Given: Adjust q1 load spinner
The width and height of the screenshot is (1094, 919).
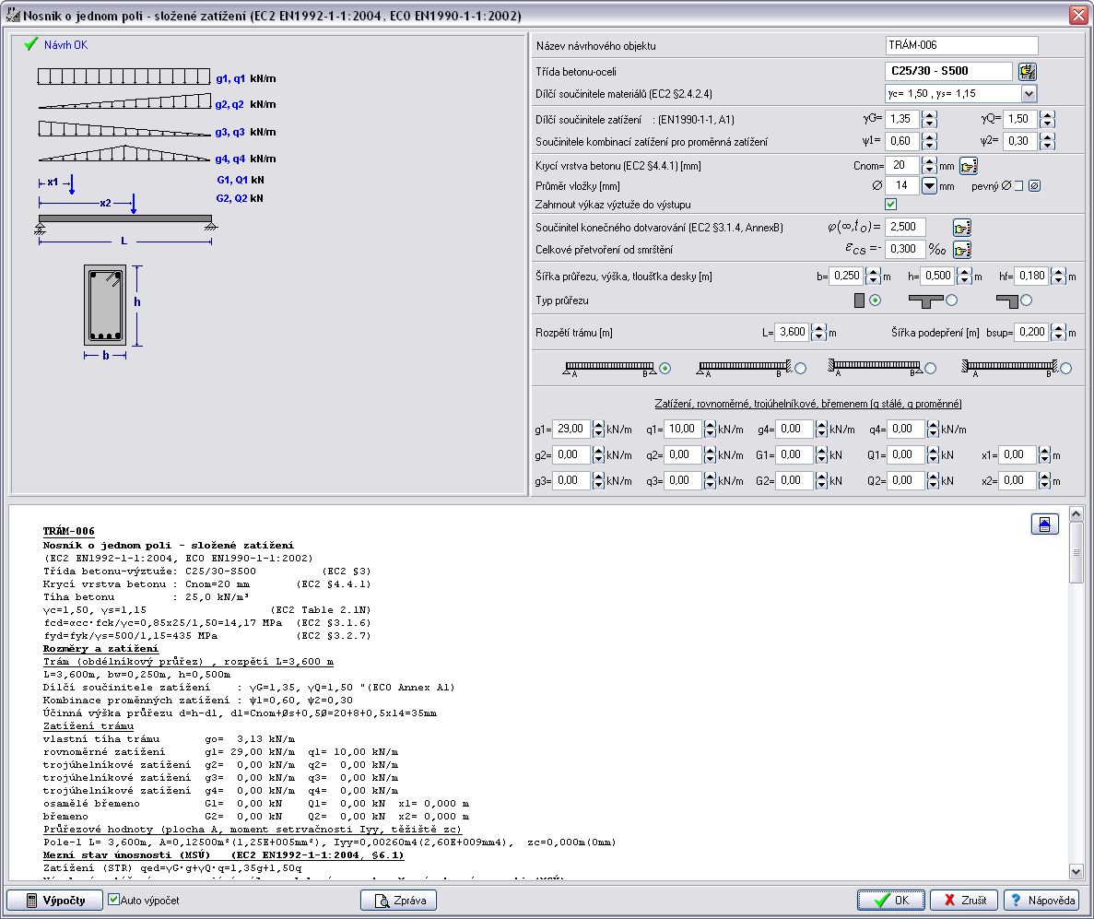Looking at the screenshot, I should coord(710,430).
